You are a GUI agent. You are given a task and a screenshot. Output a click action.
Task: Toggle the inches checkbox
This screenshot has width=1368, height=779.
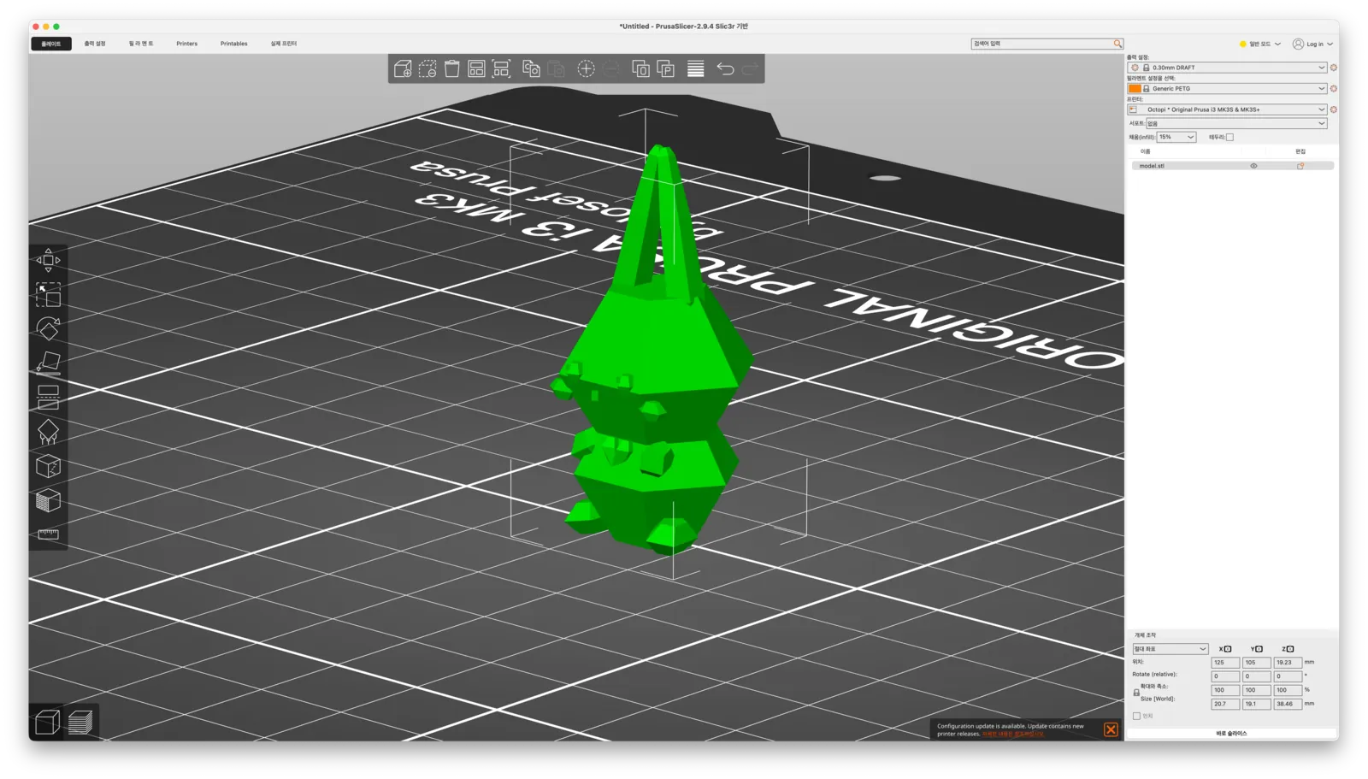click(x=1136, y=716)
